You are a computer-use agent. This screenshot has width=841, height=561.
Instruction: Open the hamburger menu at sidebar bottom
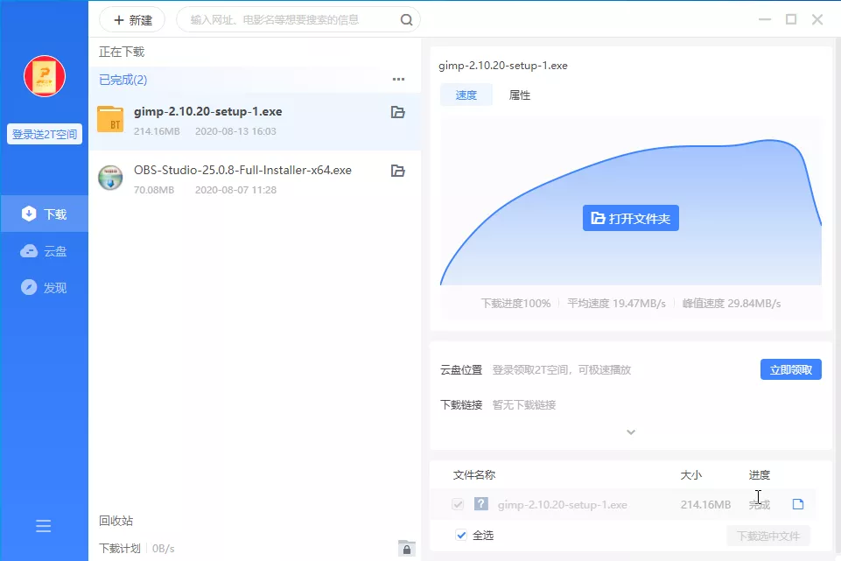click(44, 526)
